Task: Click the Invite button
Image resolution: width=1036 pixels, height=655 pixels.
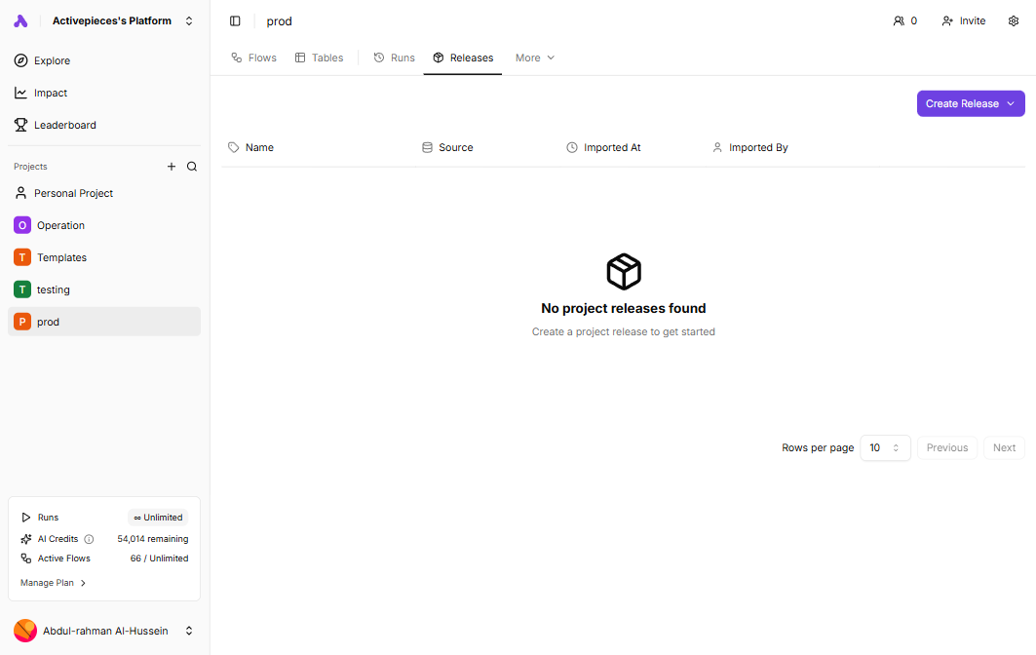Action: pyautogui.click(x=963, y=20)
